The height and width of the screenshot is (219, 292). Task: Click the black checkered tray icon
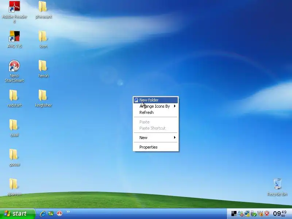[234, 214]
